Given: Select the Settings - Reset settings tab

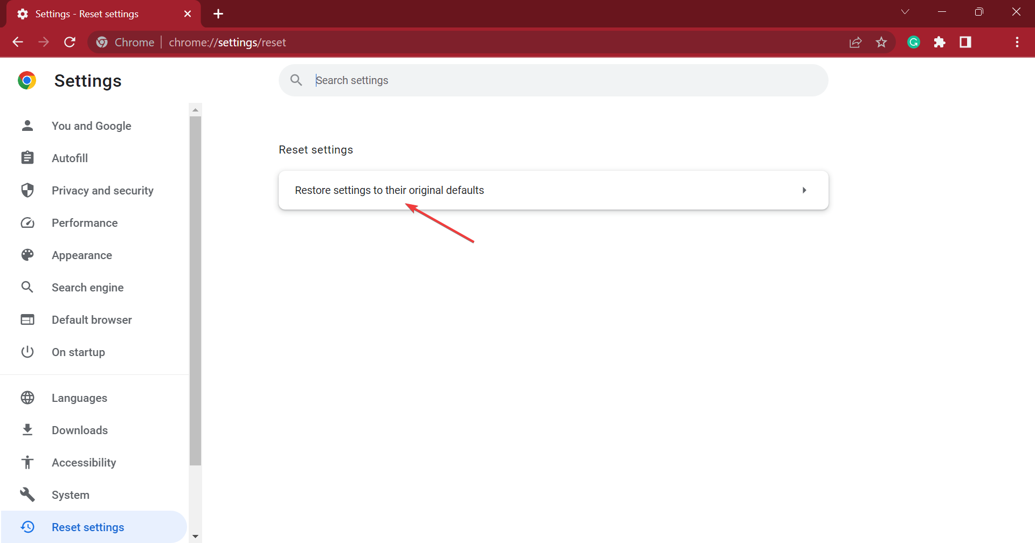Looking at the screenshot, I should click(103, 14).
